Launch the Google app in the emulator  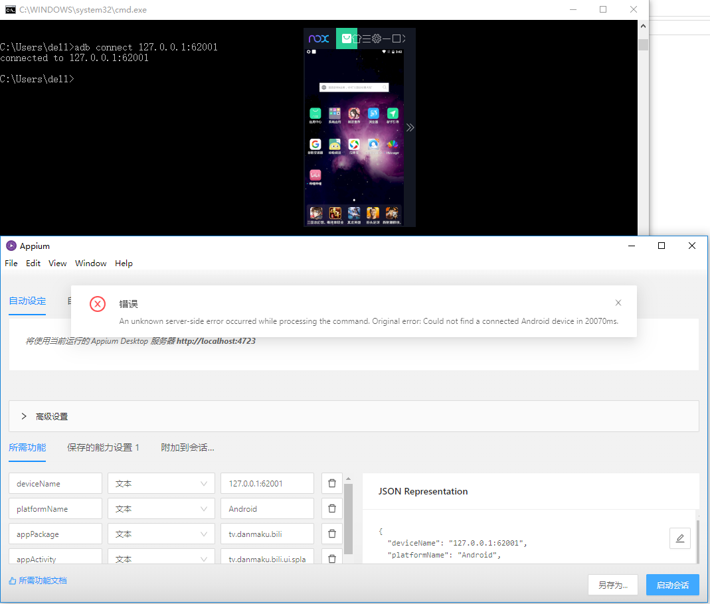(x=315, y=145)
